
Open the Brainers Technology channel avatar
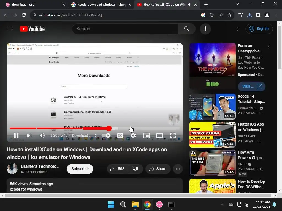pos(12,169)
